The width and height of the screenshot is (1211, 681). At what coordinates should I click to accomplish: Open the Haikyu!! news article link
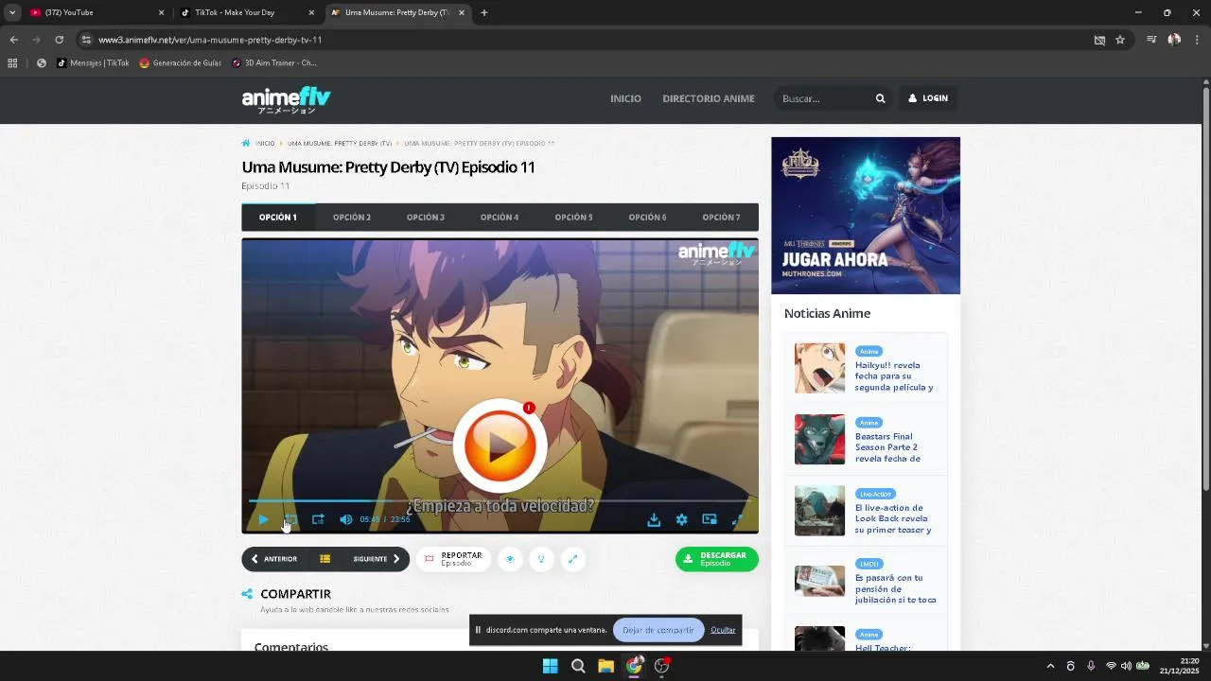point(894,376)
